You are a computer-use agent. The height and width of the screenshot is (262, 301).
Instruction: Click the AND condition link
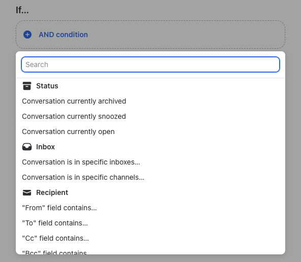(x=63, y=35)
